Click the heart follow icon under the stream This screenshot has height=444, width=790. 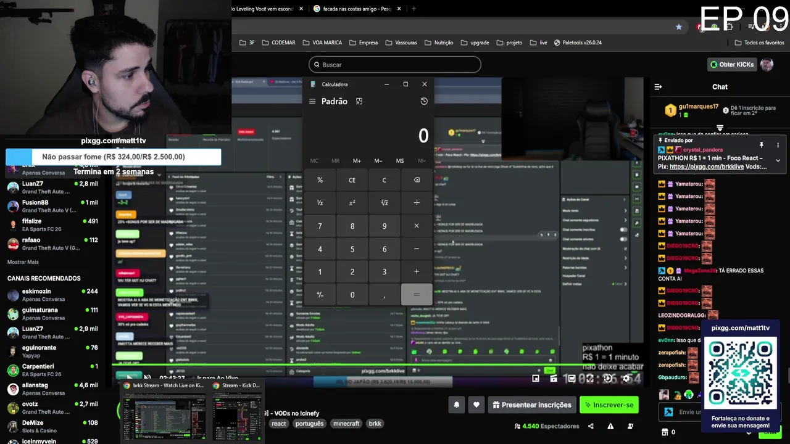(476, 405)
